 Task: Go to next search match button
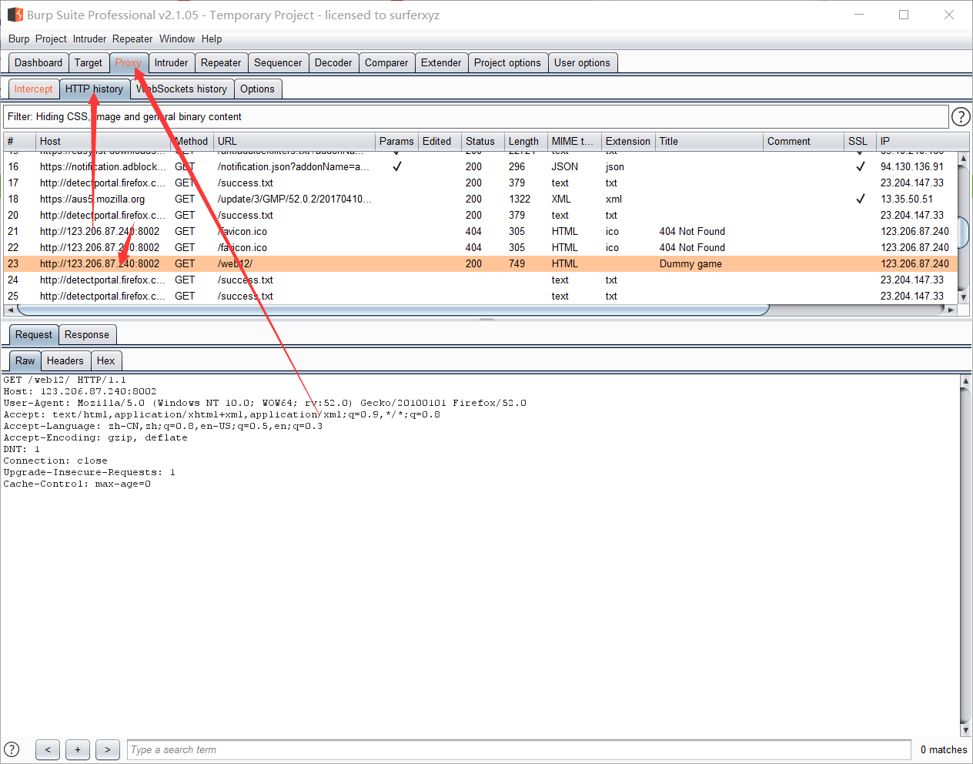coord(108,749)
